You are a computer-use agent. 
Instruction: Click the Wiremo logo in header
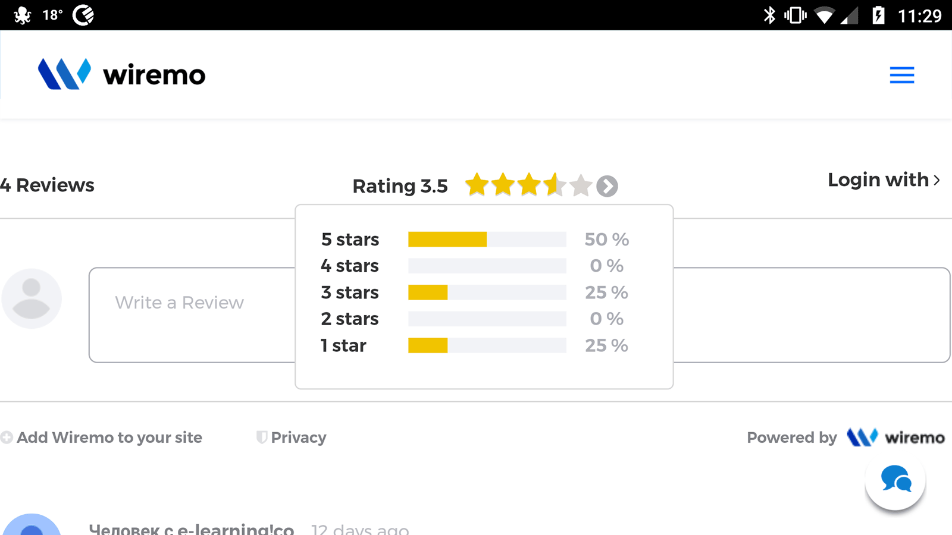pyautogui.click(x=122, y=74)
